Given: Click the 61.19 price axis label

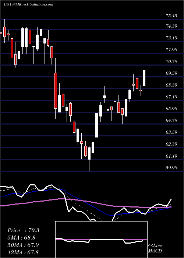Looking at the screenshot, I should 171,156.
